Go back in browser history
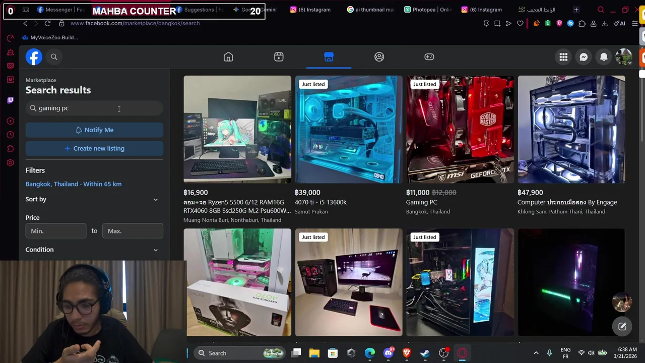Image resolution: width=645 pixels, height=363 pixels. (x=25, y=23)
